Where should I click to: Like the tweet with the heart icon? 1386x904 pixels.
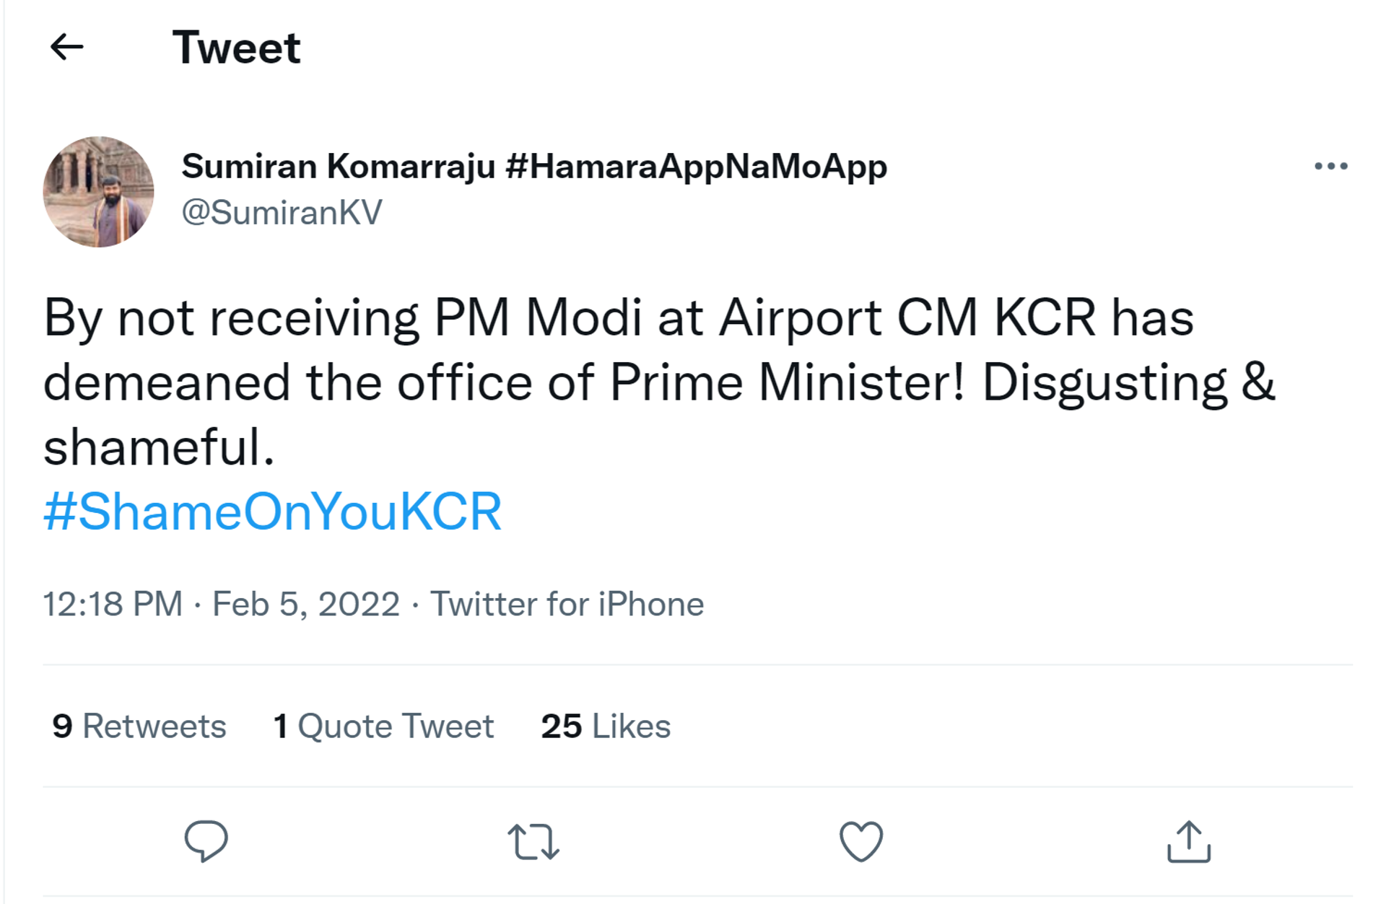[861, 842]
